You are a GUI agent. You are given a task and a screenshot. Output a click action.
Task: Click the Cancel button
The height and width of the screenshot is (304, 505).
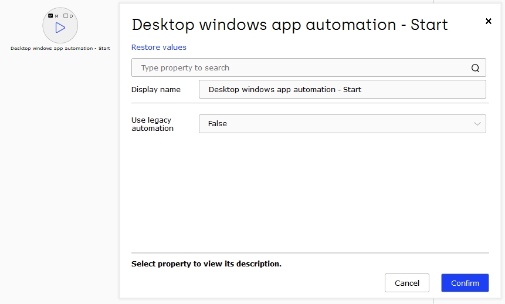[x=407, y=283]
